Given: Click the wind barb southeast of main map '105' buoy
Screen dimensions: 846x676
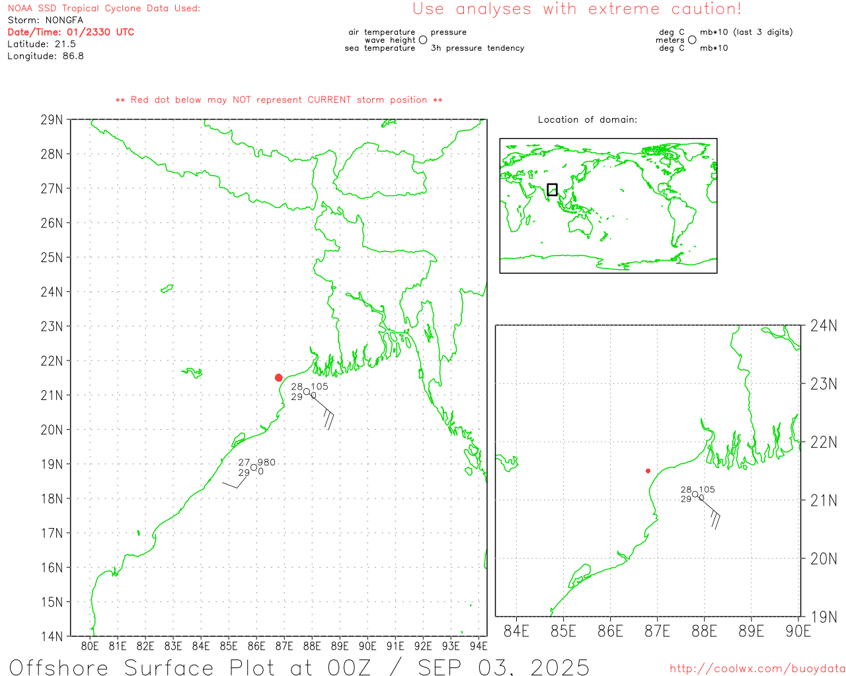Looking at the screenshot, I should coord(323,412).
